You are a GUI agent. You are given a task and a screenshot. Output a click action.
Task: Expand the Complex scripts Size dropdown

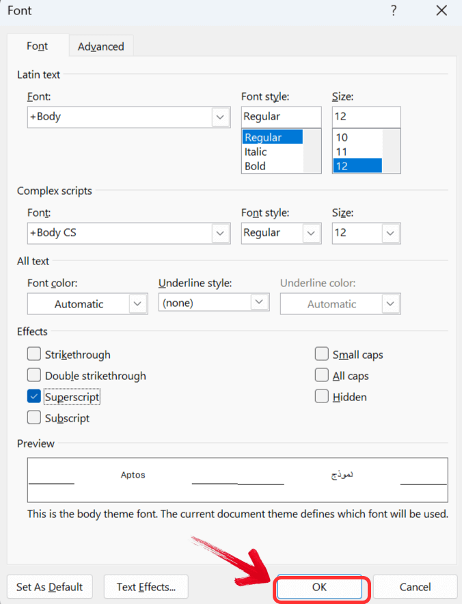(390, 233)
